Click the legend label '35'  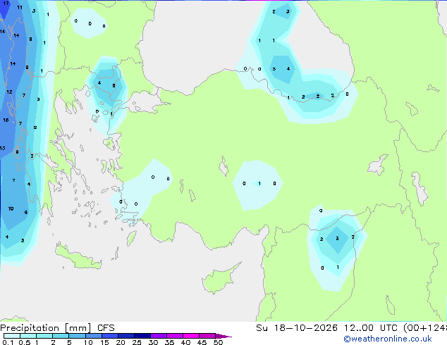pos(169,342)
